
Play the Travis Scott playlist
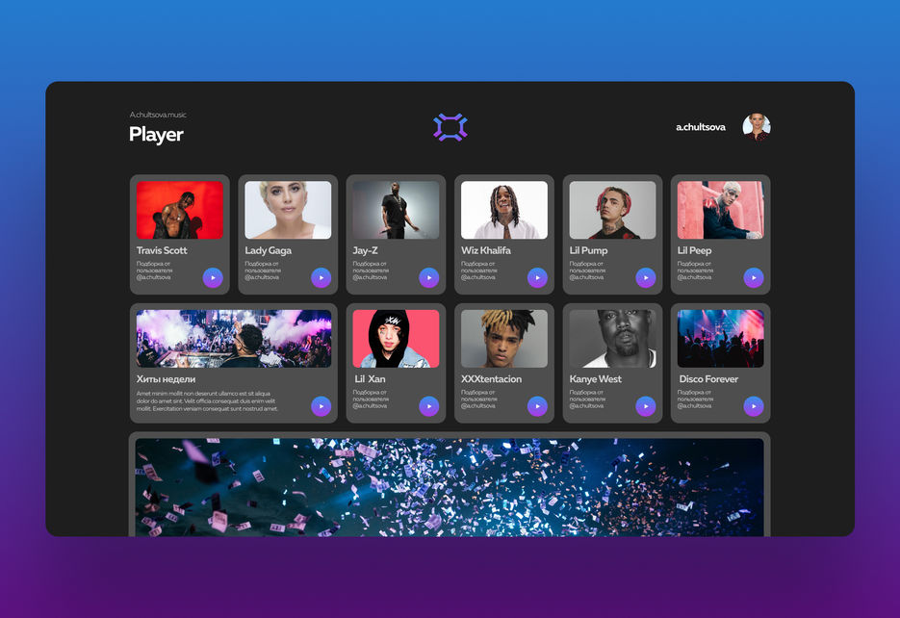point(213,278)
